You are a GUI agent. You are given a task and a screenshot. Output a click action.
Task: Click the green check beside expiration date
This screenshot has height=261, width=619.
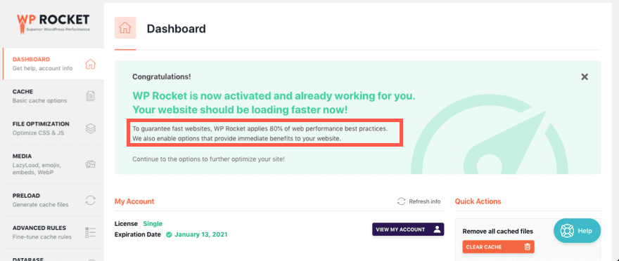169,234
